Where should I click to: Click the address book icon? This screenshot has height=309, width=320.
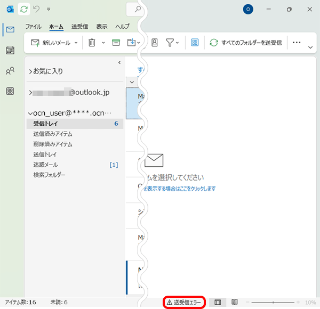[x=154, y=43]
